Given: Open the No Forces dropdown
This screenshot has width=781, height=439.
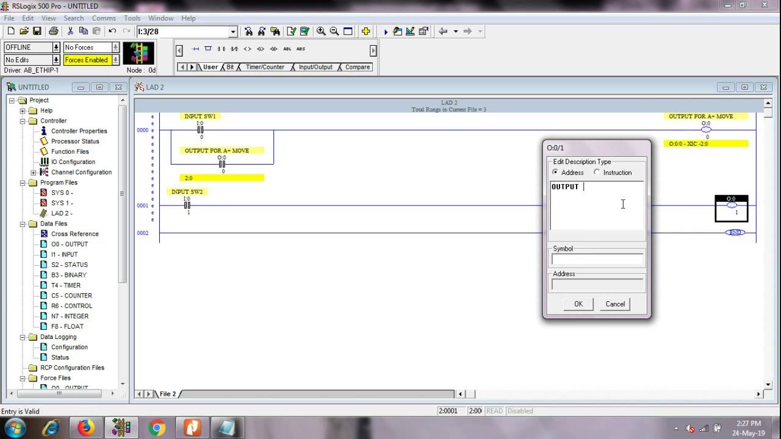Looking at the screenshot, I should [x=115, y=48].
